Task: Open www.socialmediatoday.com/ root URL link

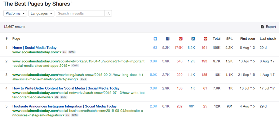Action: (x=36, y=52)
